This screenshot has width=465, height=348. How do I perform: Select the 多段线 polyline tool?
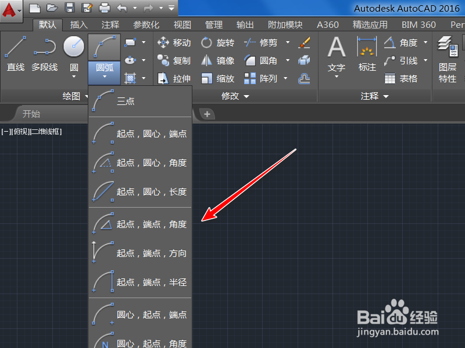pos(45,53)
